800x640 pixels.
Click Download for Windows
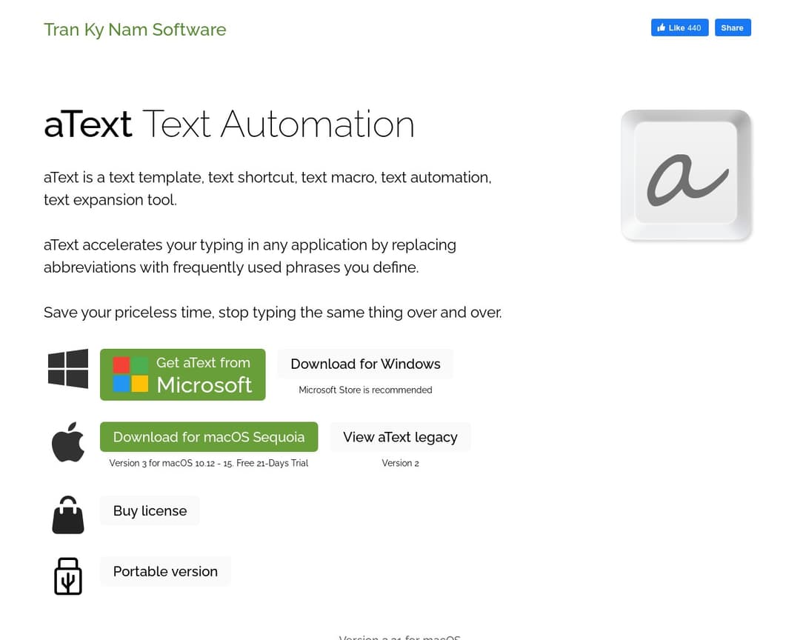click(x=365, y=364)
